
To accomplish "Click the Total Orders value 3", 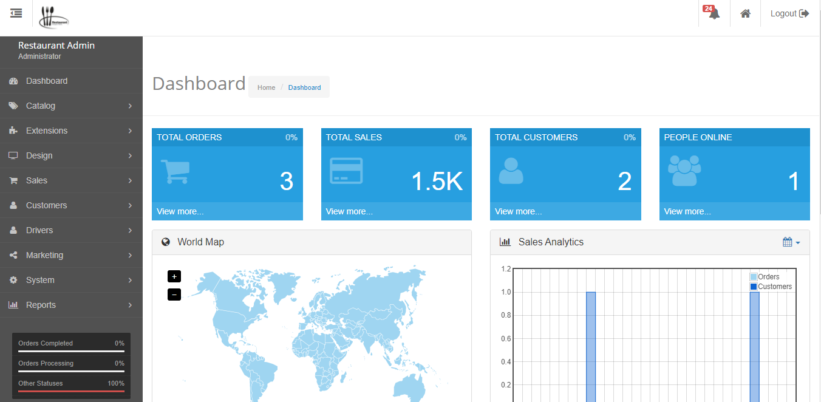I will (287, 181).
